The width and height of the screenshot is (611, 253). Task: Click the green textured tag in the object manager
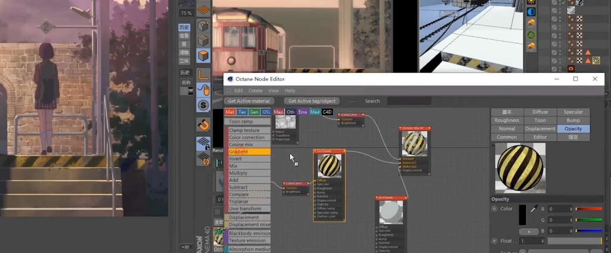click(596, 60)
